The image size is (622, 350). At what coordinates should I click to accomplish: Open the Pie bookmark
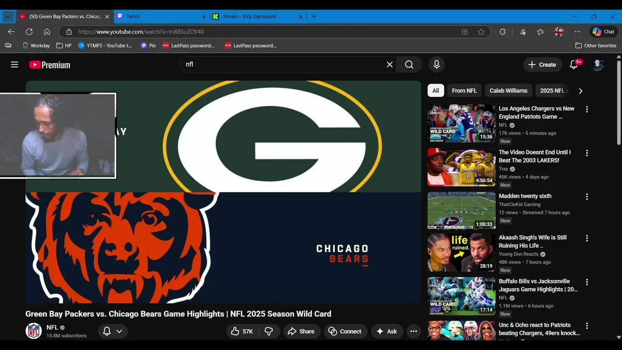pos(148,46)
